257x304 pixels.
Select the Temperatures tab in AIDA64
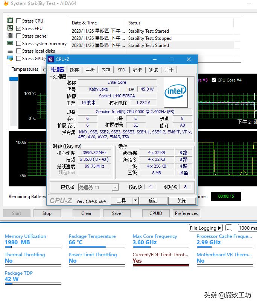25,69
